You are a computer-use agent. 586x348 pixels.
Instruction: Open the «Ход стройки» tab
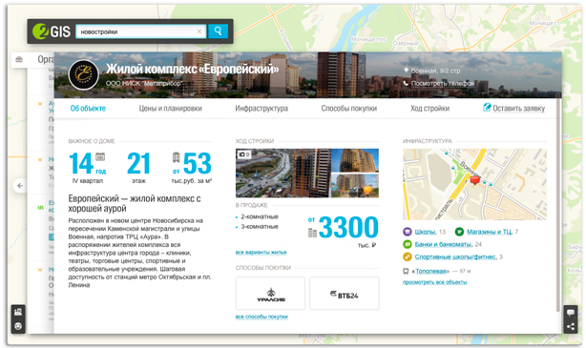[429, 109]
